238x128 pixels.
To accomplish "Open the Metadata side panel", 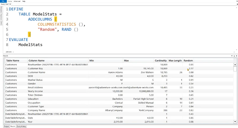I will click(1, 10).
